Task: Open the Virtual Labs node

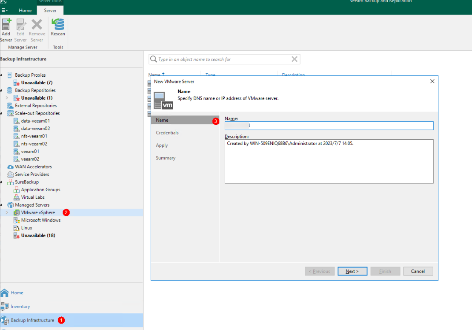Action: click(x=33, y=197)
